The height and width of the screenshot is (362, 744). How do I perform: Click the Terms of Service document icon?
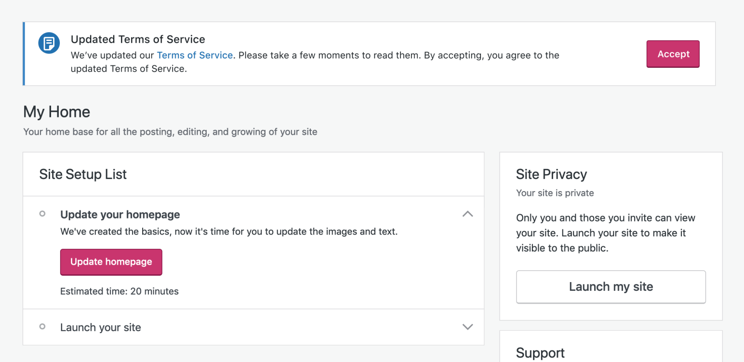click(49, 43)
